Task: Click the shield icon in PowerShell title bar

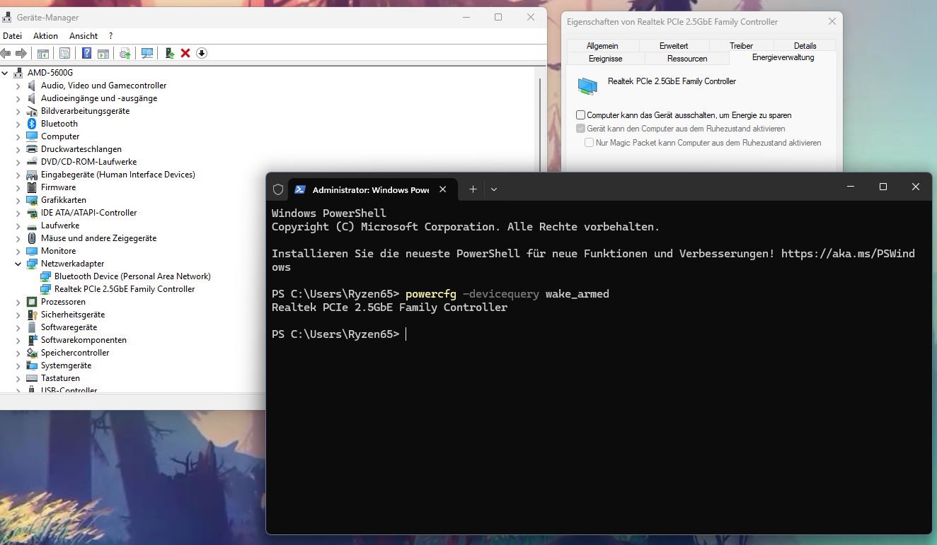Action: tap(278, 189)
